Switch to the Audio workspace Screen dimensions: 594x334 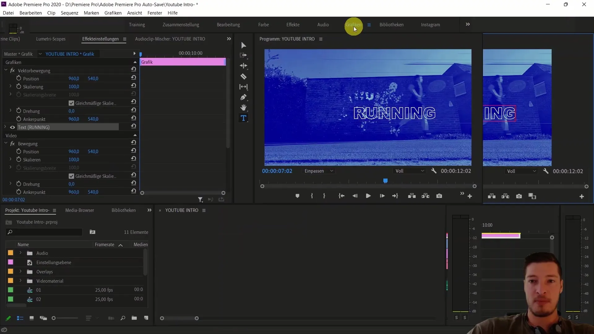pos(323,25)
